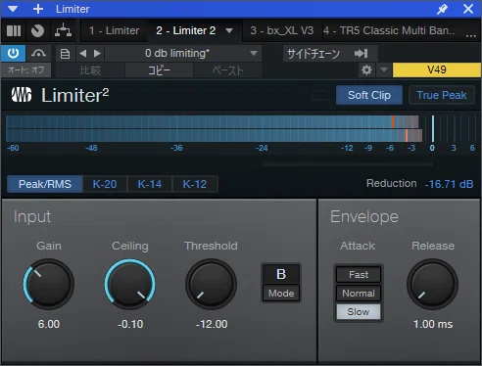Enable True Peak mode
This screenshot has width=482, height=366.
tap(442, 95)
